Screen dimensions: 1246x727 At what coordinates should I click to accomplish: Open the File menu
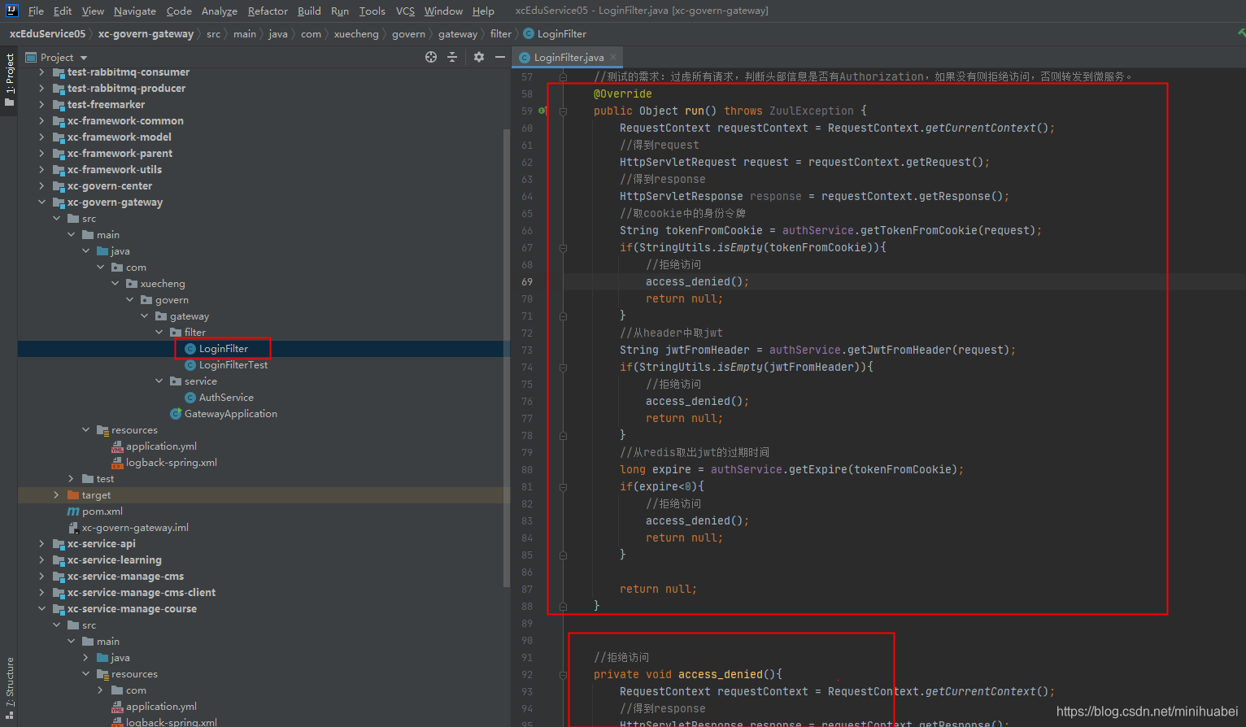36,11
